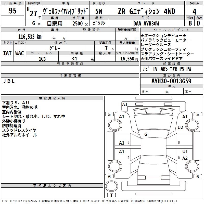Click the displacement value 2500 cc
The width and height of the screenshot is (204, 204).
coord(80,24)
